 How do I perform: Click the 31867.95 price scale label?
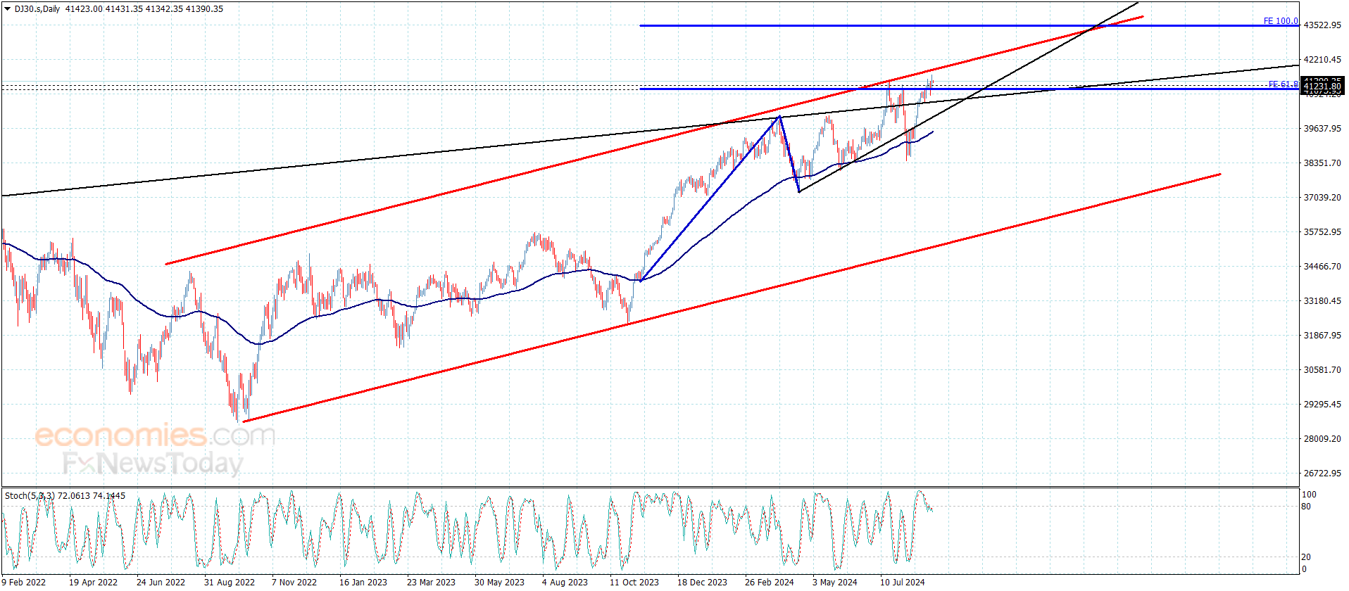pyautogui.click(x=1322, y=336)
